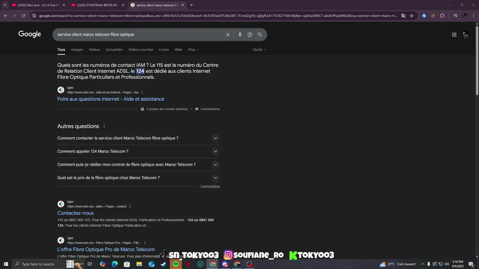
Task: Start a voice search with microphone
Action: 240,34
